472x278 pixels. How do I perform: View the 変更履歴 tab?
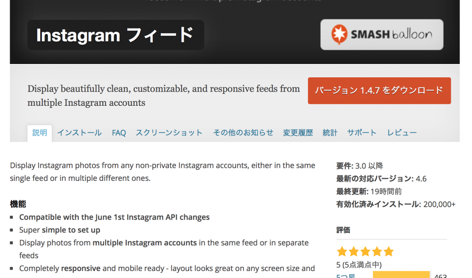(298, 133)
